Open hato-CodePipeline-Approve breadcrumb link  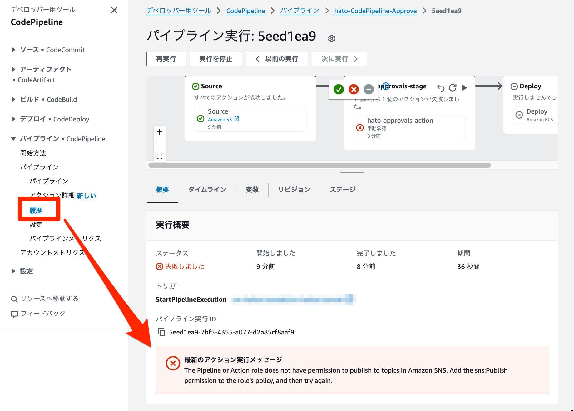point(375,11)
